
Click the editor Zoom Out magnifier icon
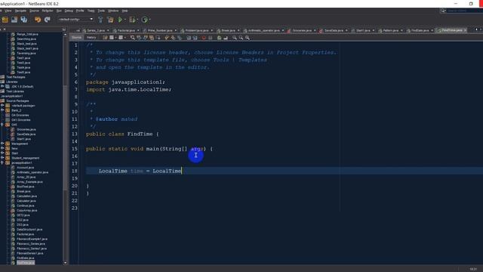(241, 38)
